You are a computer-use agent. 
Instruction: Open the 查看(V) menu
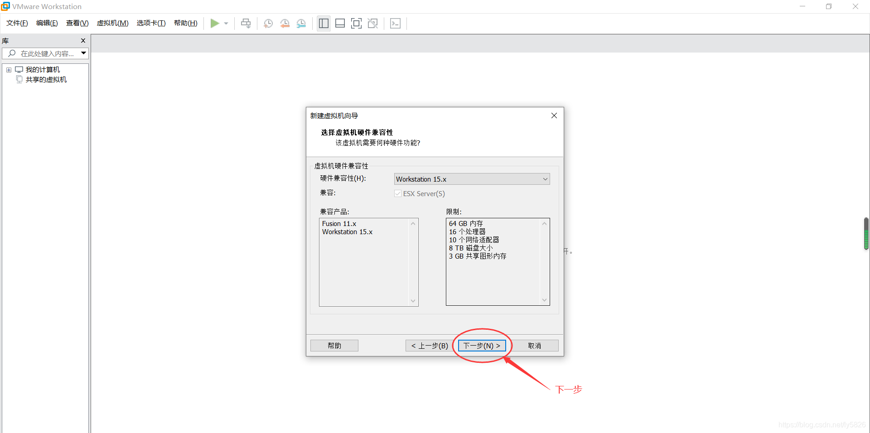[x=77, y=23]
